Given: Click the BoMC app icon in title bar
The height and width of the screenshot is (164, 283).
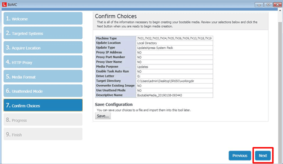Looking at the screenshot, I should (x=4, y=4).
